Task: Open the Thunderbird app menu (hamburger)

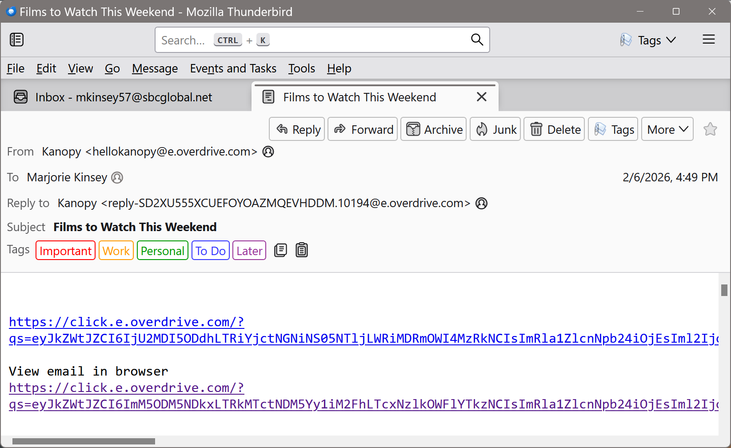Action: pyautogui.click(x=709, y=40)
